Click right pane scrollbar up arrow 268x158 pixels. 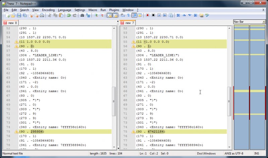(229, 28)
